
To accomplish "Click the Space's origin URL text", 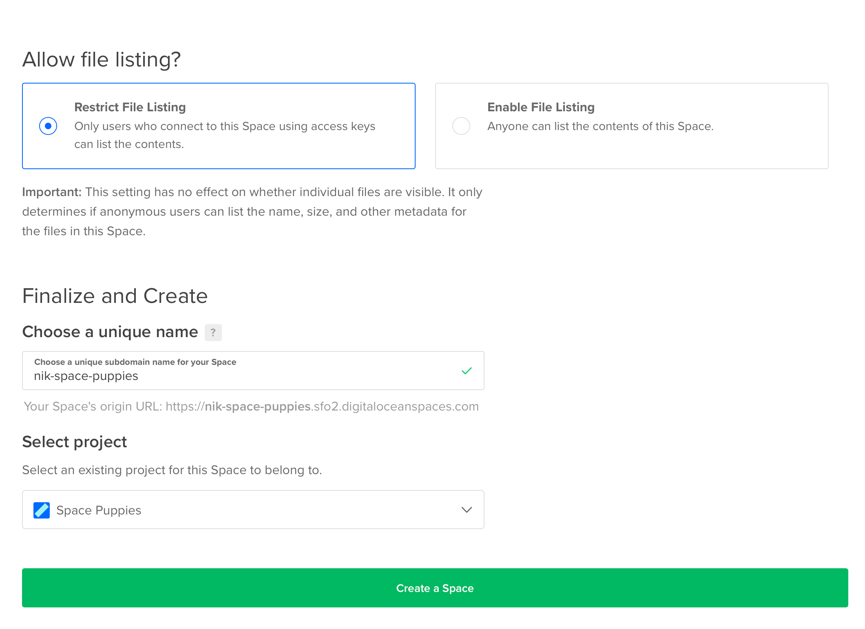I will (251, 406).
